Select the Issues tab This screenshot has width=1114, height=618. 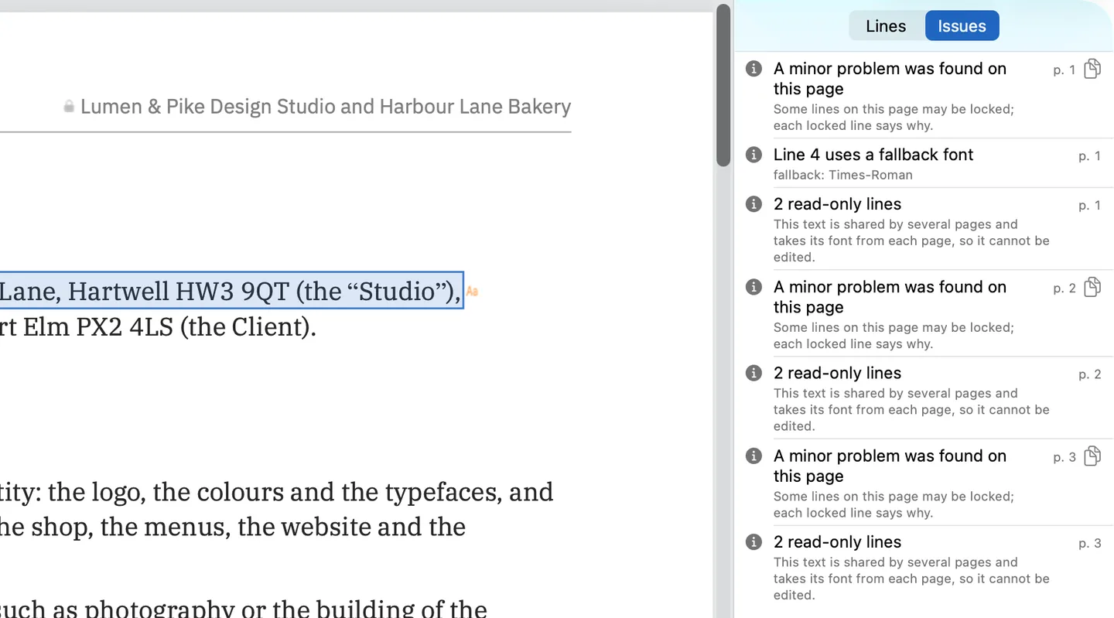tap(962, 26)
